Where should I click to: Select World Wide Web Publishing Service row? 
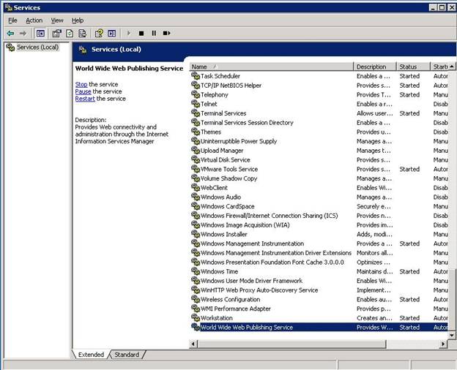click(x=319, y=327)
